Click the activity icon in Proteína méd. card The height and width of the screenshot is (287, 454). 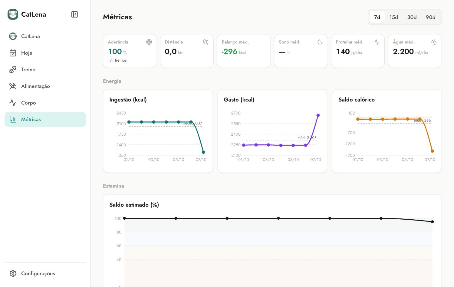click(x=377, y=42)
